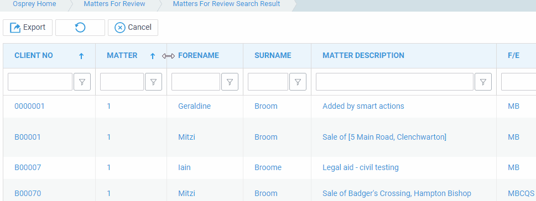Open filter icon for Matter column
This screenshot has width=536, height=201.
point(153,82)
